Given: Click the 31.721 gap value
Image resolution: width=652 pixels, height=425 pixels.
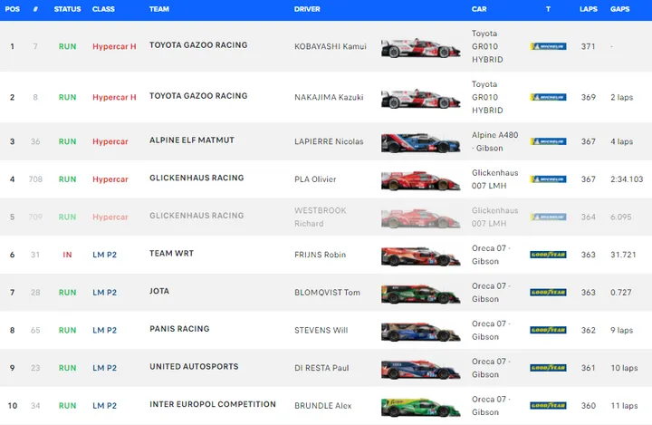Looking at the screenshot, I should pyautogui.click(x=623, y=255).
